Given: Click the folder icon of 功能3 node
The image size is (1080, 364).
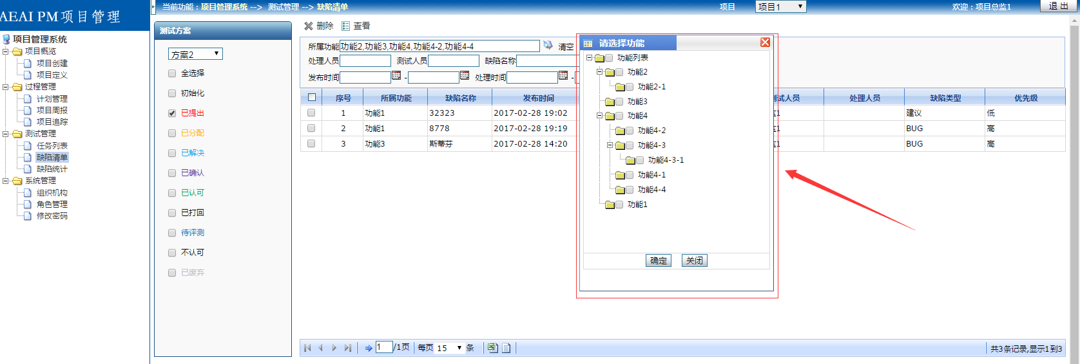Looking at the screenshot, I should pos(610,102).
